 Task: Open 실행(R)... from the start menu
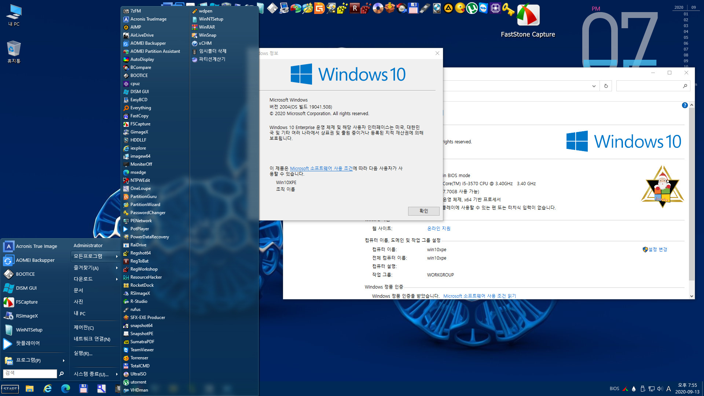pyautogui.click(x=95, y=353)
